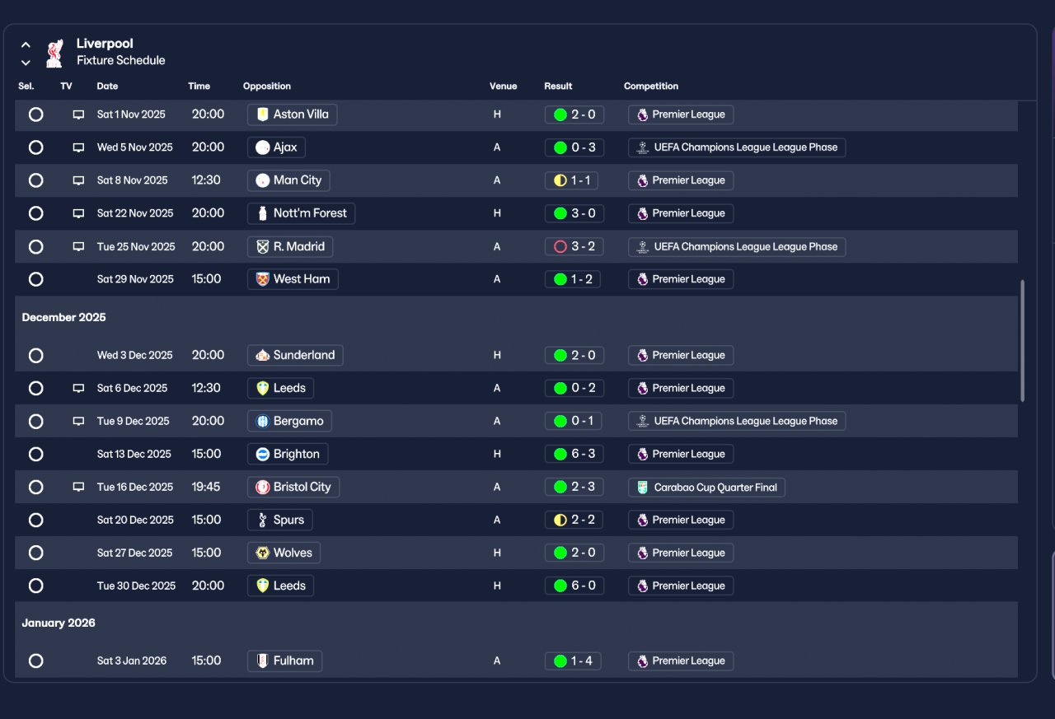The width and height of the screenshot is (1055, 719).
Task: Select the radio button for Man City fixture
Action: [35, 180]
